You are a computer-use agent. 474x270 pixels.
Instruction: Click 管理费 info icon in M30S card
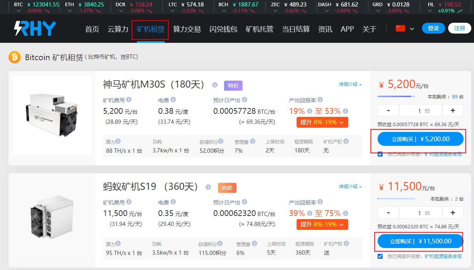(x=252, y=141)
